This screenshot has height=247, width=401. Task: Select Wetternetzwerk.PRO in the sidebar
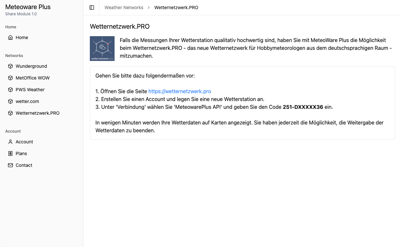(x=41, y=113)
